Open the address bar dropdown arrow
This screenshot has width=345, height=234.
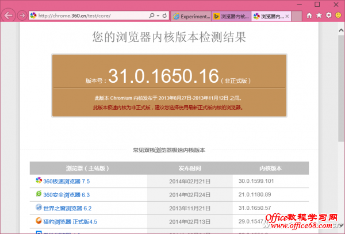(x=158, y=16)
